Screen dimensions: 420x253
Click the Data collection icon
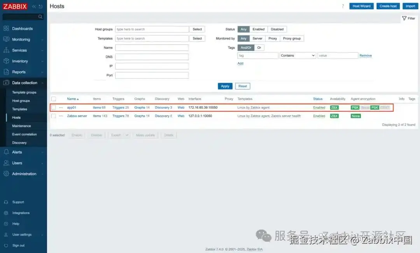point(6,83)
